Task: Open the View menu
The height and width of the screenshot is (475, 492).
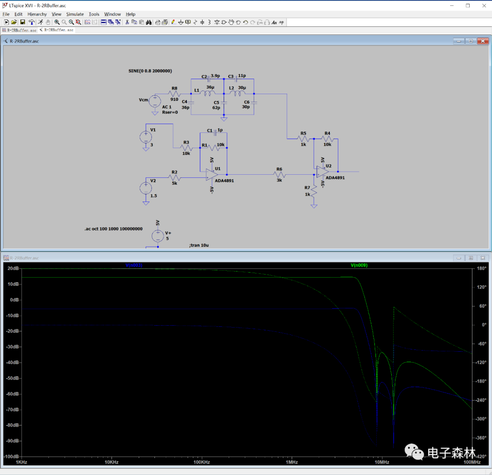Action: (56, 14)
